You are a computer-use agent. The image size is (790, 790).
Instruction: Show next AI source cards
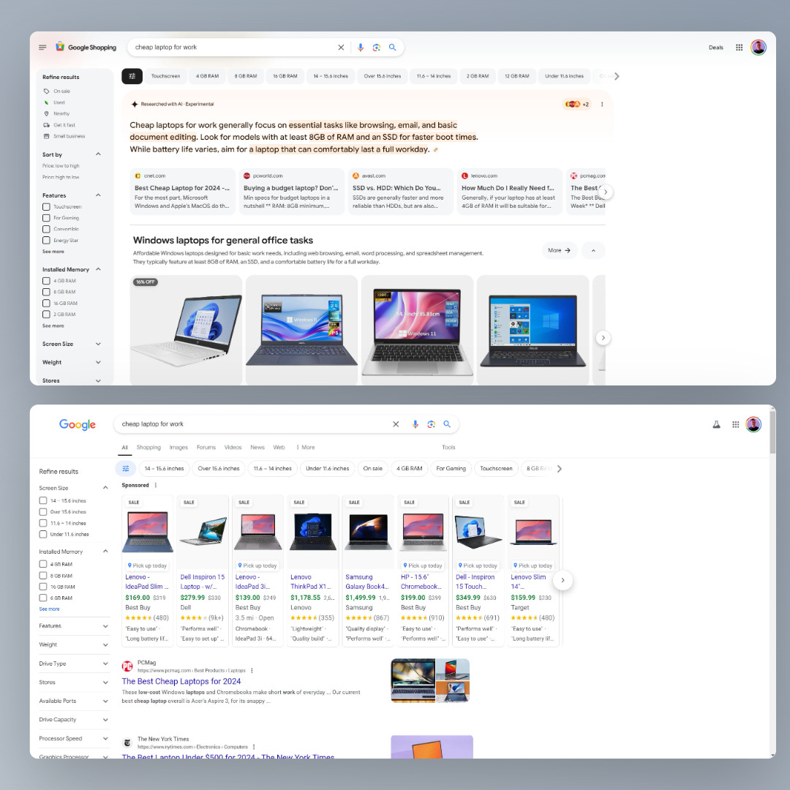point(606,192)
